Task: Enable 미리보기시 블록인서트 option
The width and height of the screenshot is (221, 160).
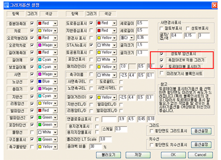Action: 162,73
